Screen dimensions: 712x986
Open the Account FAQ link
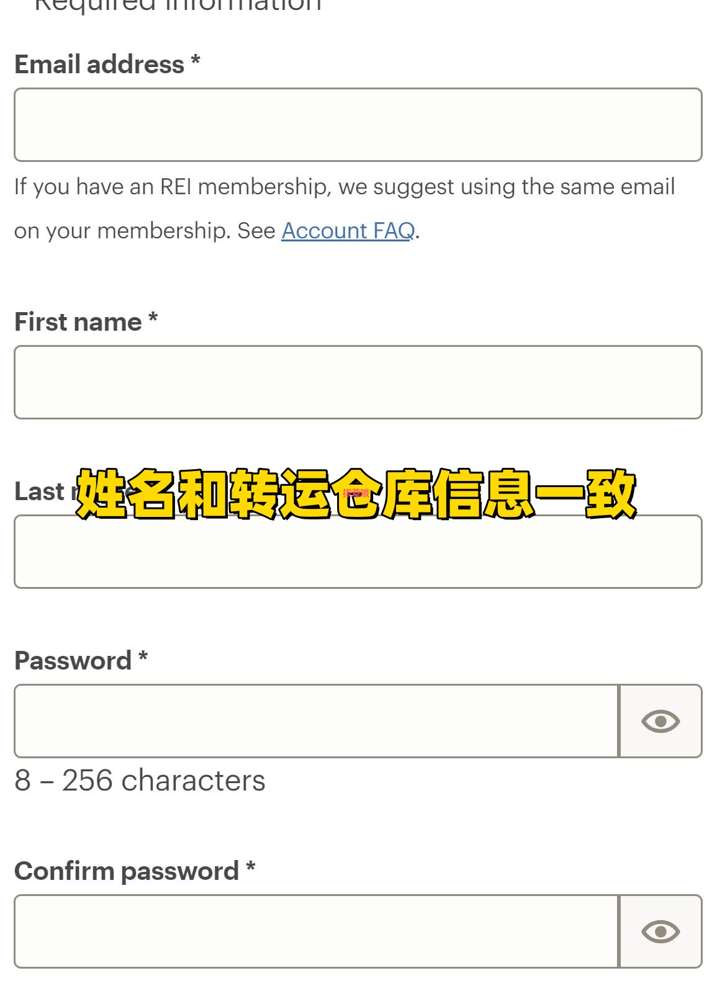[348, 231]
